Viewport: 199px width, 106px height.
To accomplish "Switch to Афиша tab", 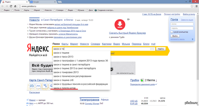I will tap(105, 100).
